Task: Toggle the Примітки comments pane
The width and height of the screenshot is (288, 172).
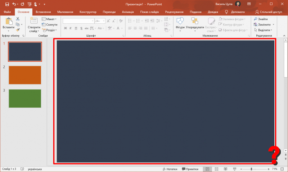Action: [190, 169]
